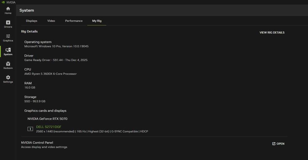The height and width of the screenshot is (160, 308).
Task: Open Settings gear in sidebar
Action: pyautogui.click(x=8, y=79)
